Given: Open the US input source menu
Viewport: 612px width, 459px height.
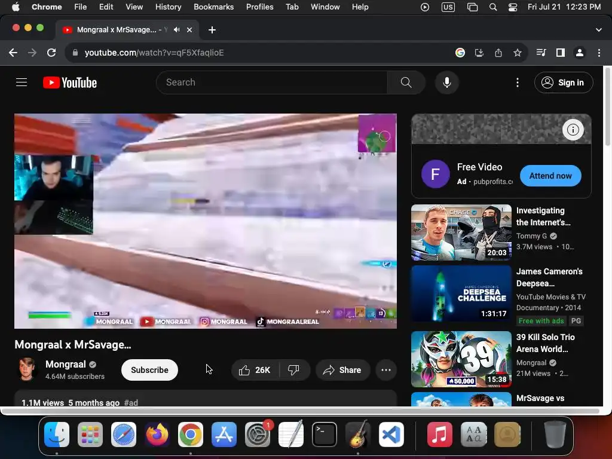Looking at the screenshot, I should [x=448, y=7].
